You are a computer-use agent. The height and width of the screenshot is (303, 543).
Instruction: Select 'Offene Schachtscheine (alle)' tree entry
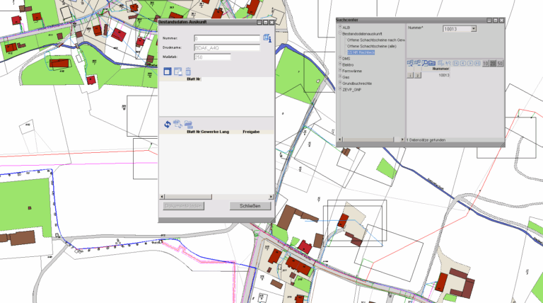[x=372, y=46]
